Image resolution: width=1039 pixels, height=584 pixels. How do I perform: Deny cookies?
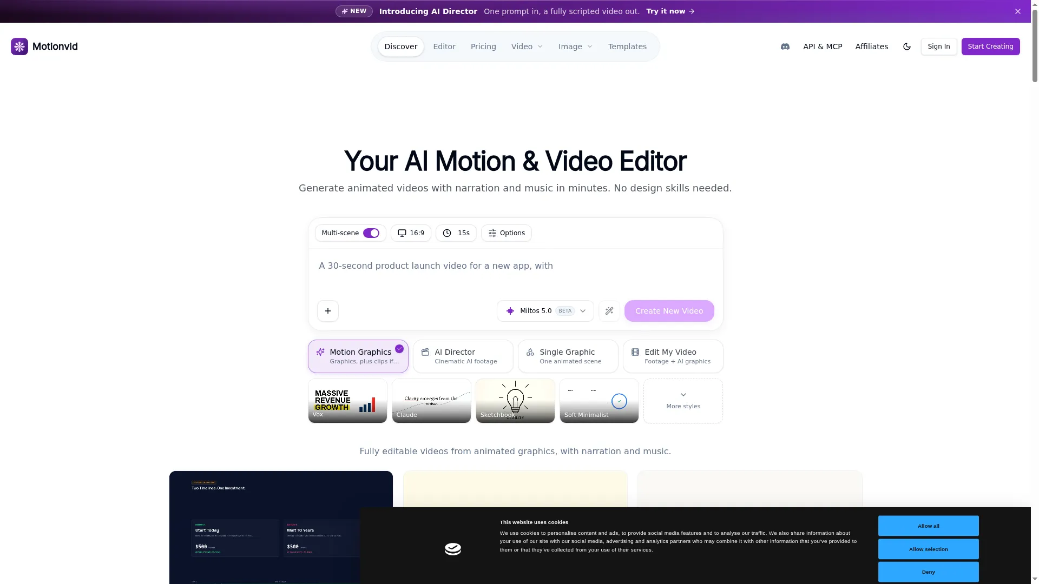pos(928,572)
